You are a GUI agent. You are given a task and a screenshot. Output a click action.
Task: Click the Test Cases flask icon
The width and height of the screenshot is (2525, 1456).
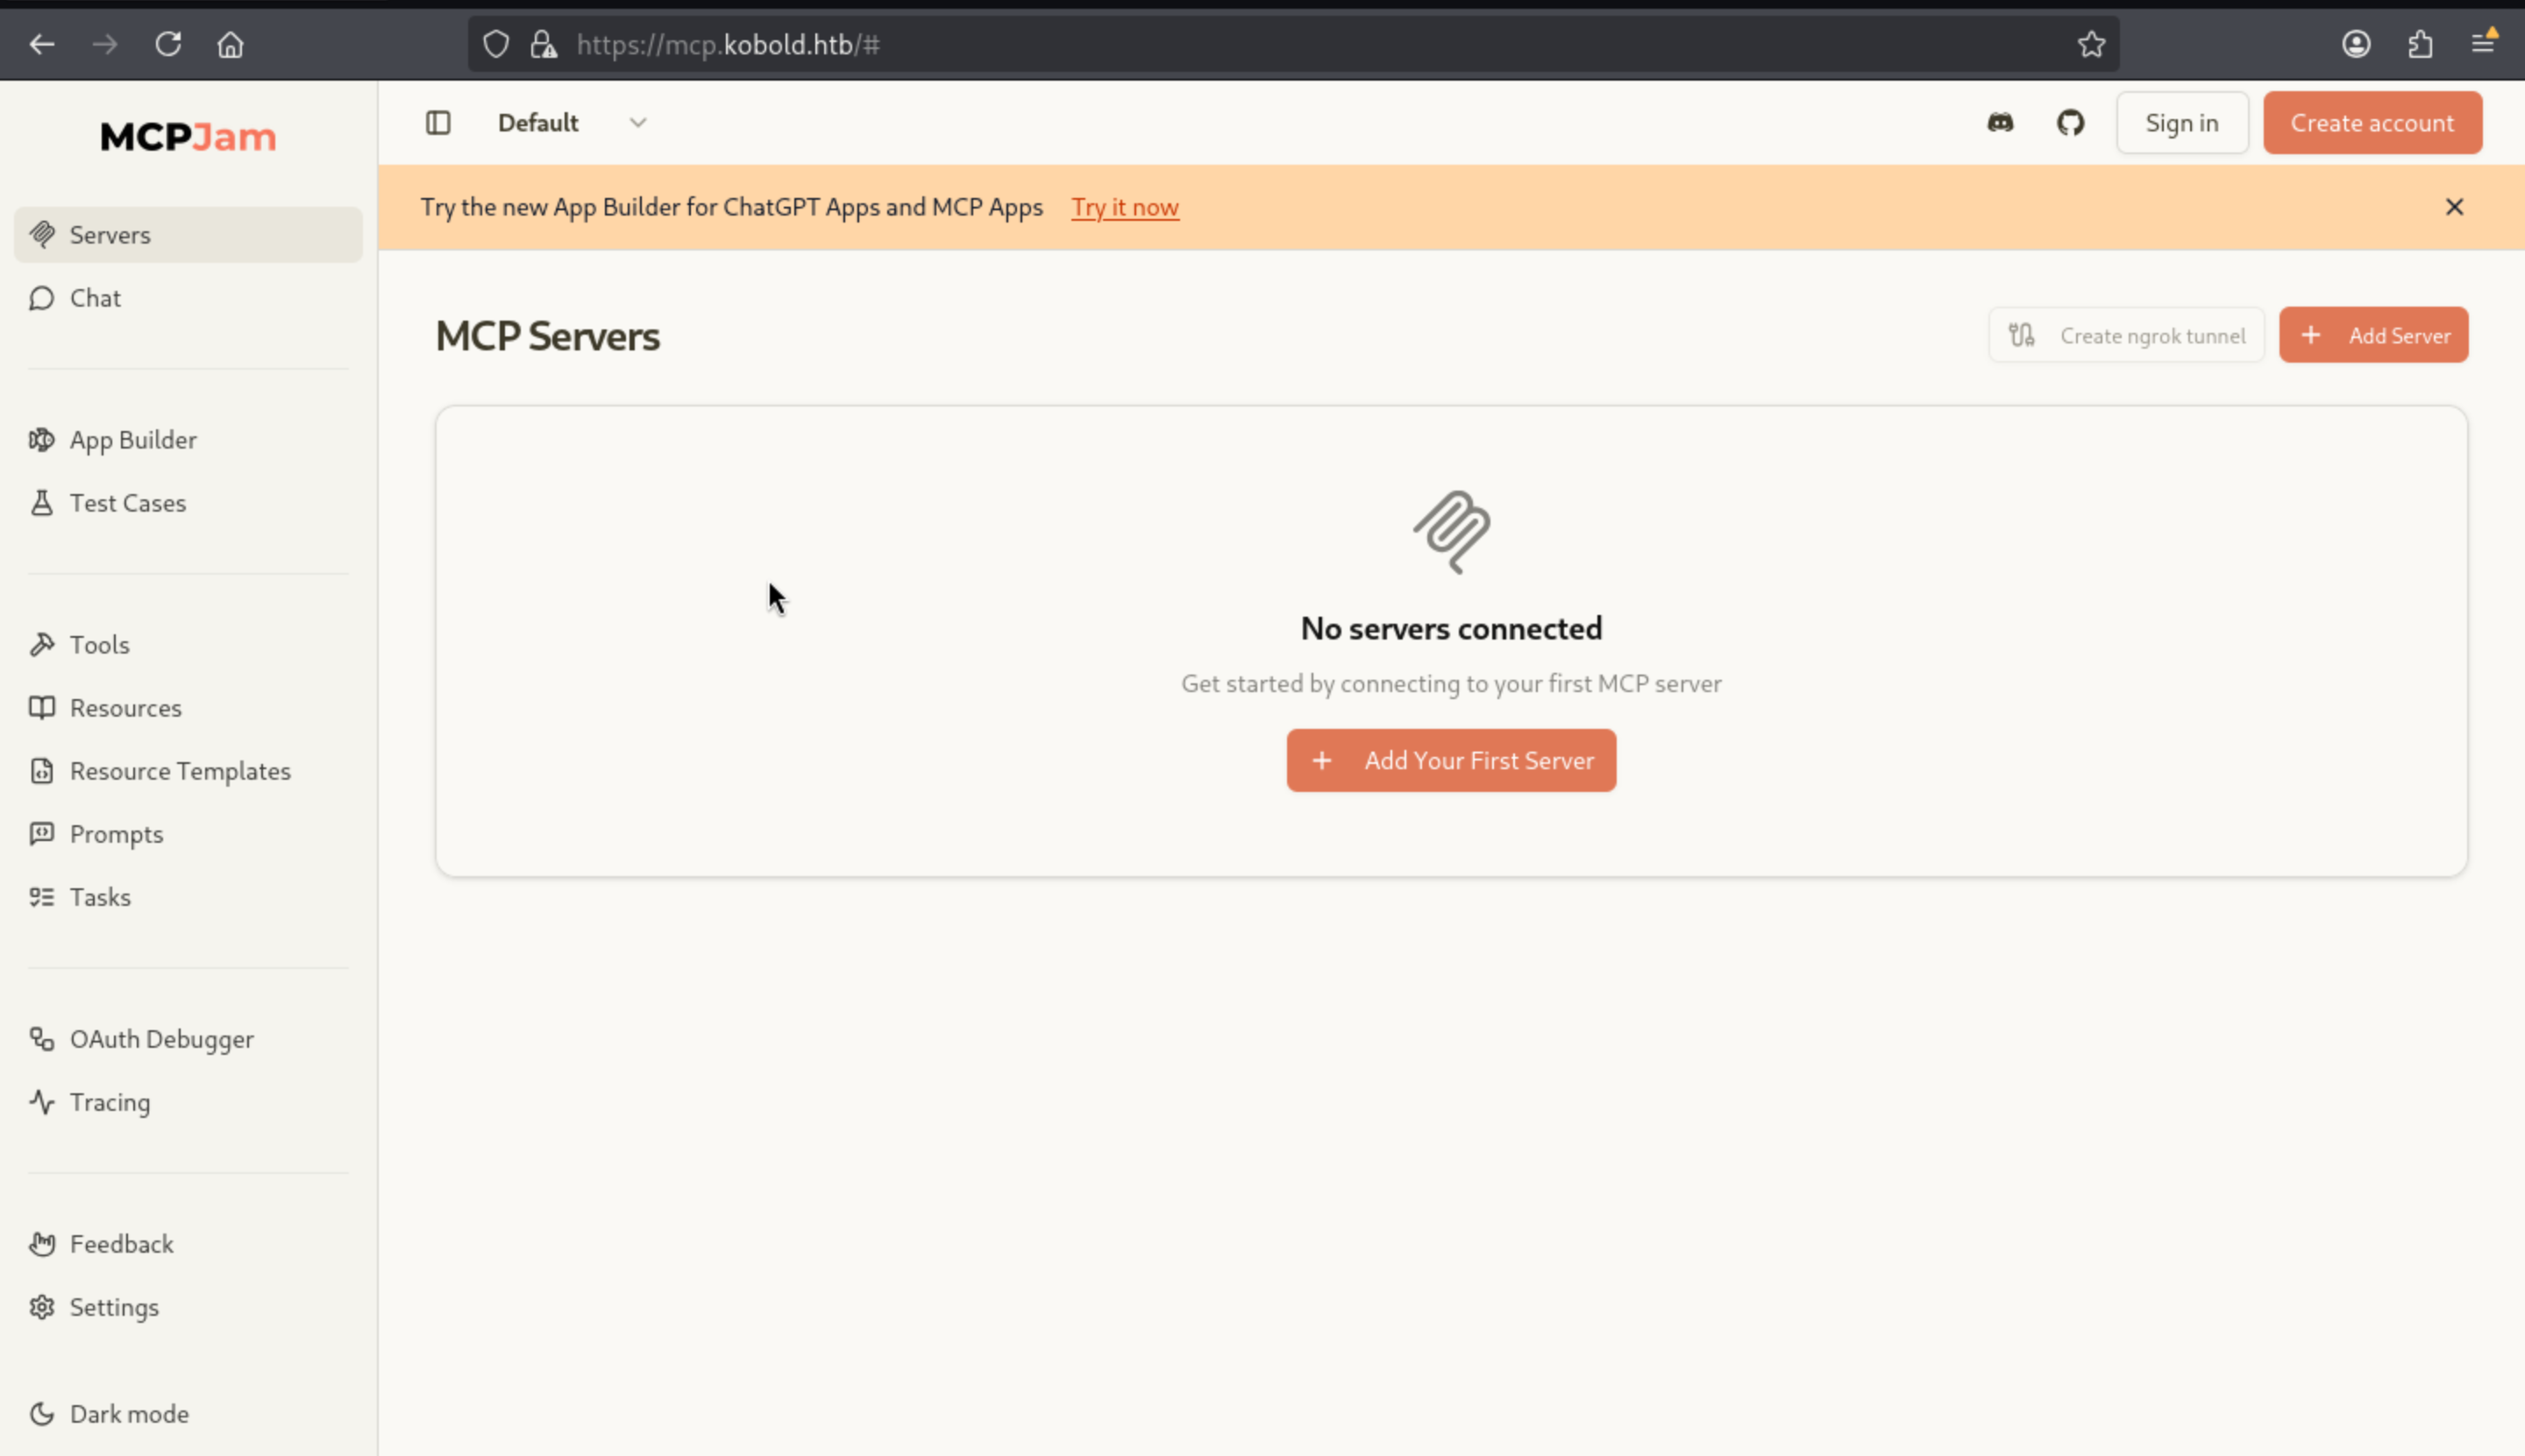click(x=42, y=503)
